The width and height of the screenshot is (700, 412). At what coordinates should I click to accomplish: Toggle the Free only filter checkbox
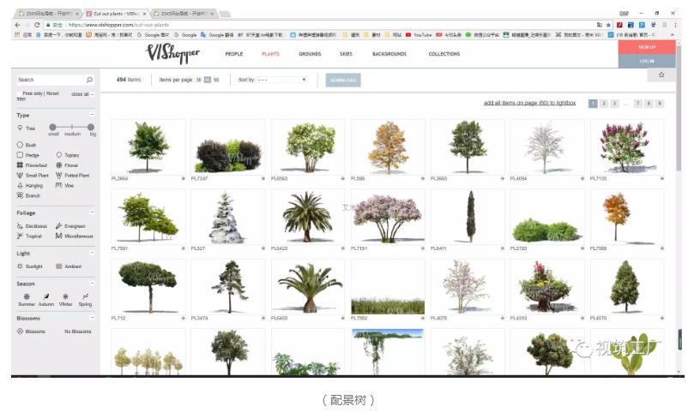coord(19,93)
